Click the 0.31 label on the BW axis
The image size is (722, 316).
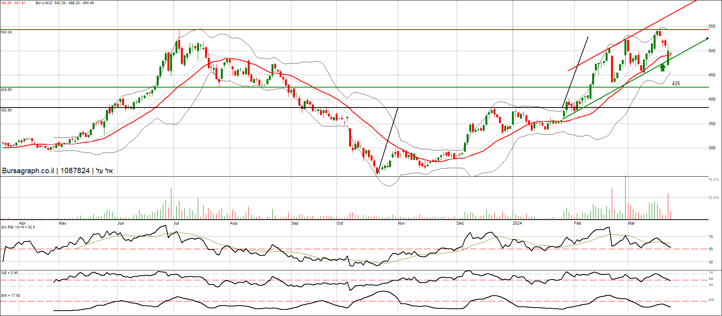coord(712,300)
